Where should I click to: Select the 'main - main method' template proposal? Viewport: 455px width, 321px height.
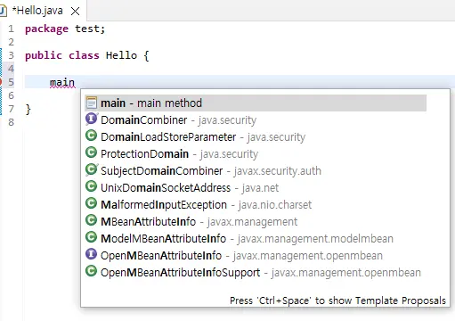tap(256, 103)
